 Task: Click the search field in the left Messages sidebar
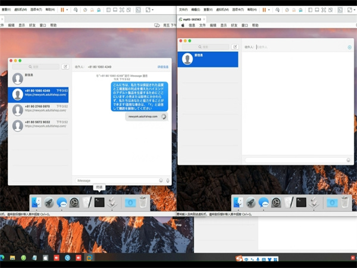[x=37, y=67]
